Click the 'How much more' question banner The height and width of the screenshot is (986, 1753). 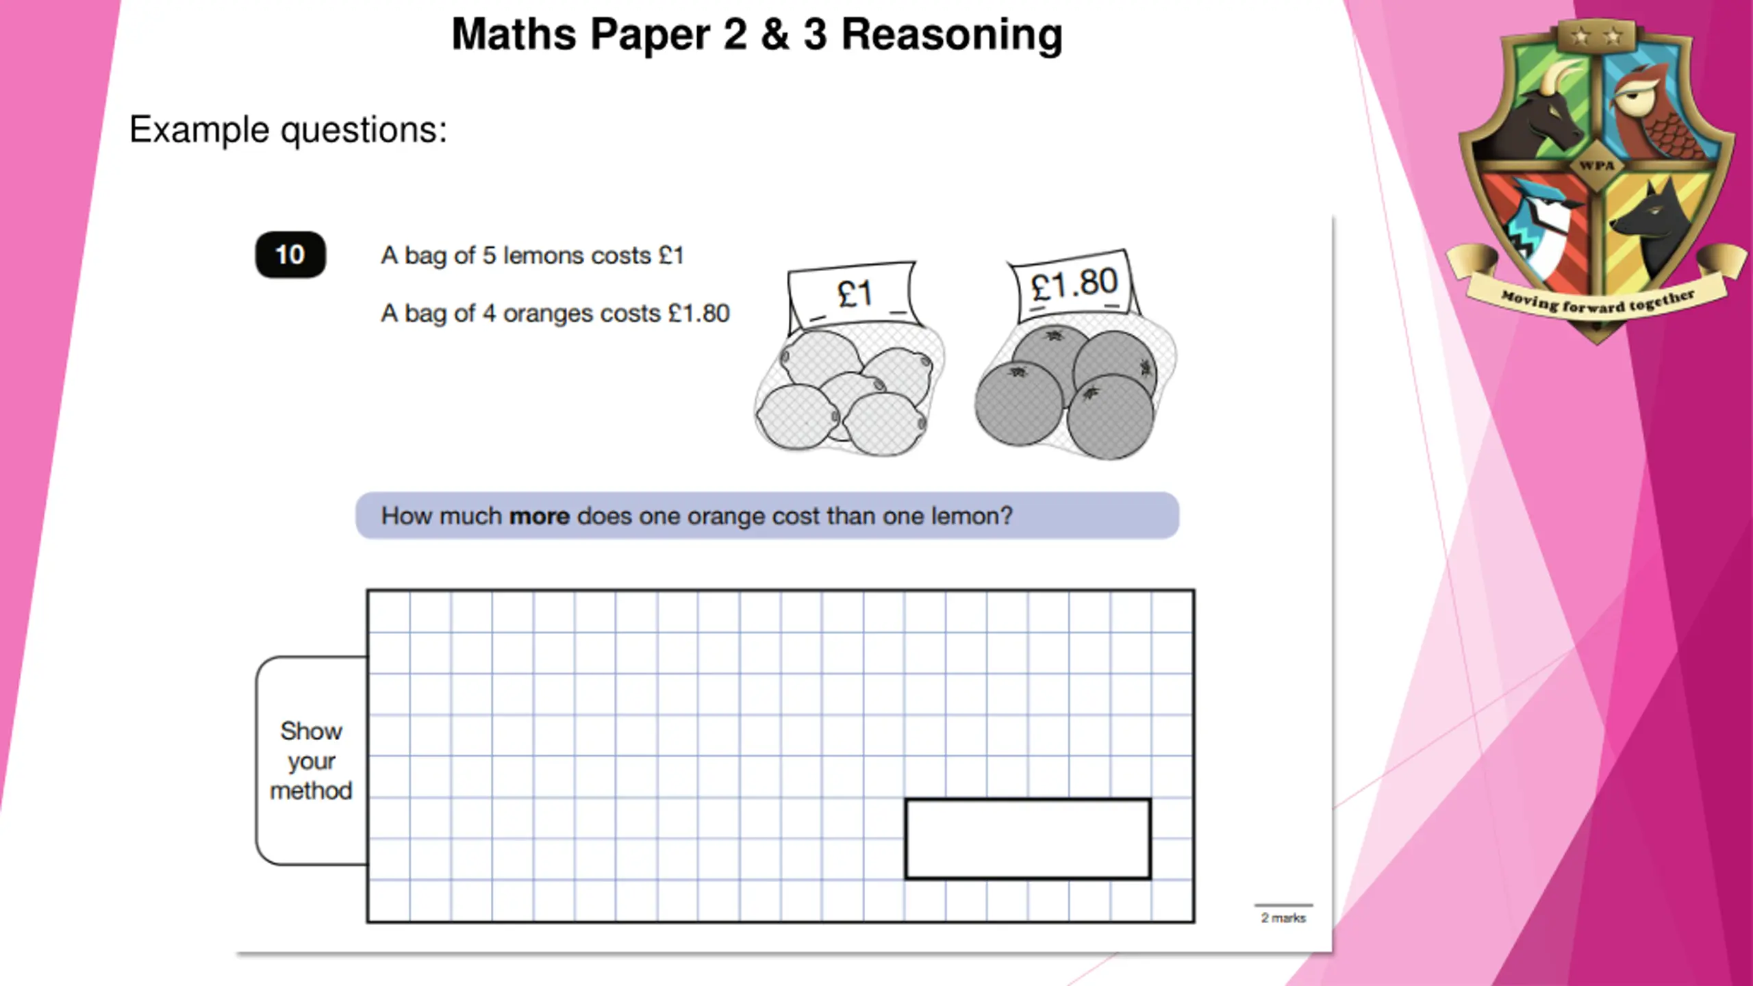[x=767, y=516]
